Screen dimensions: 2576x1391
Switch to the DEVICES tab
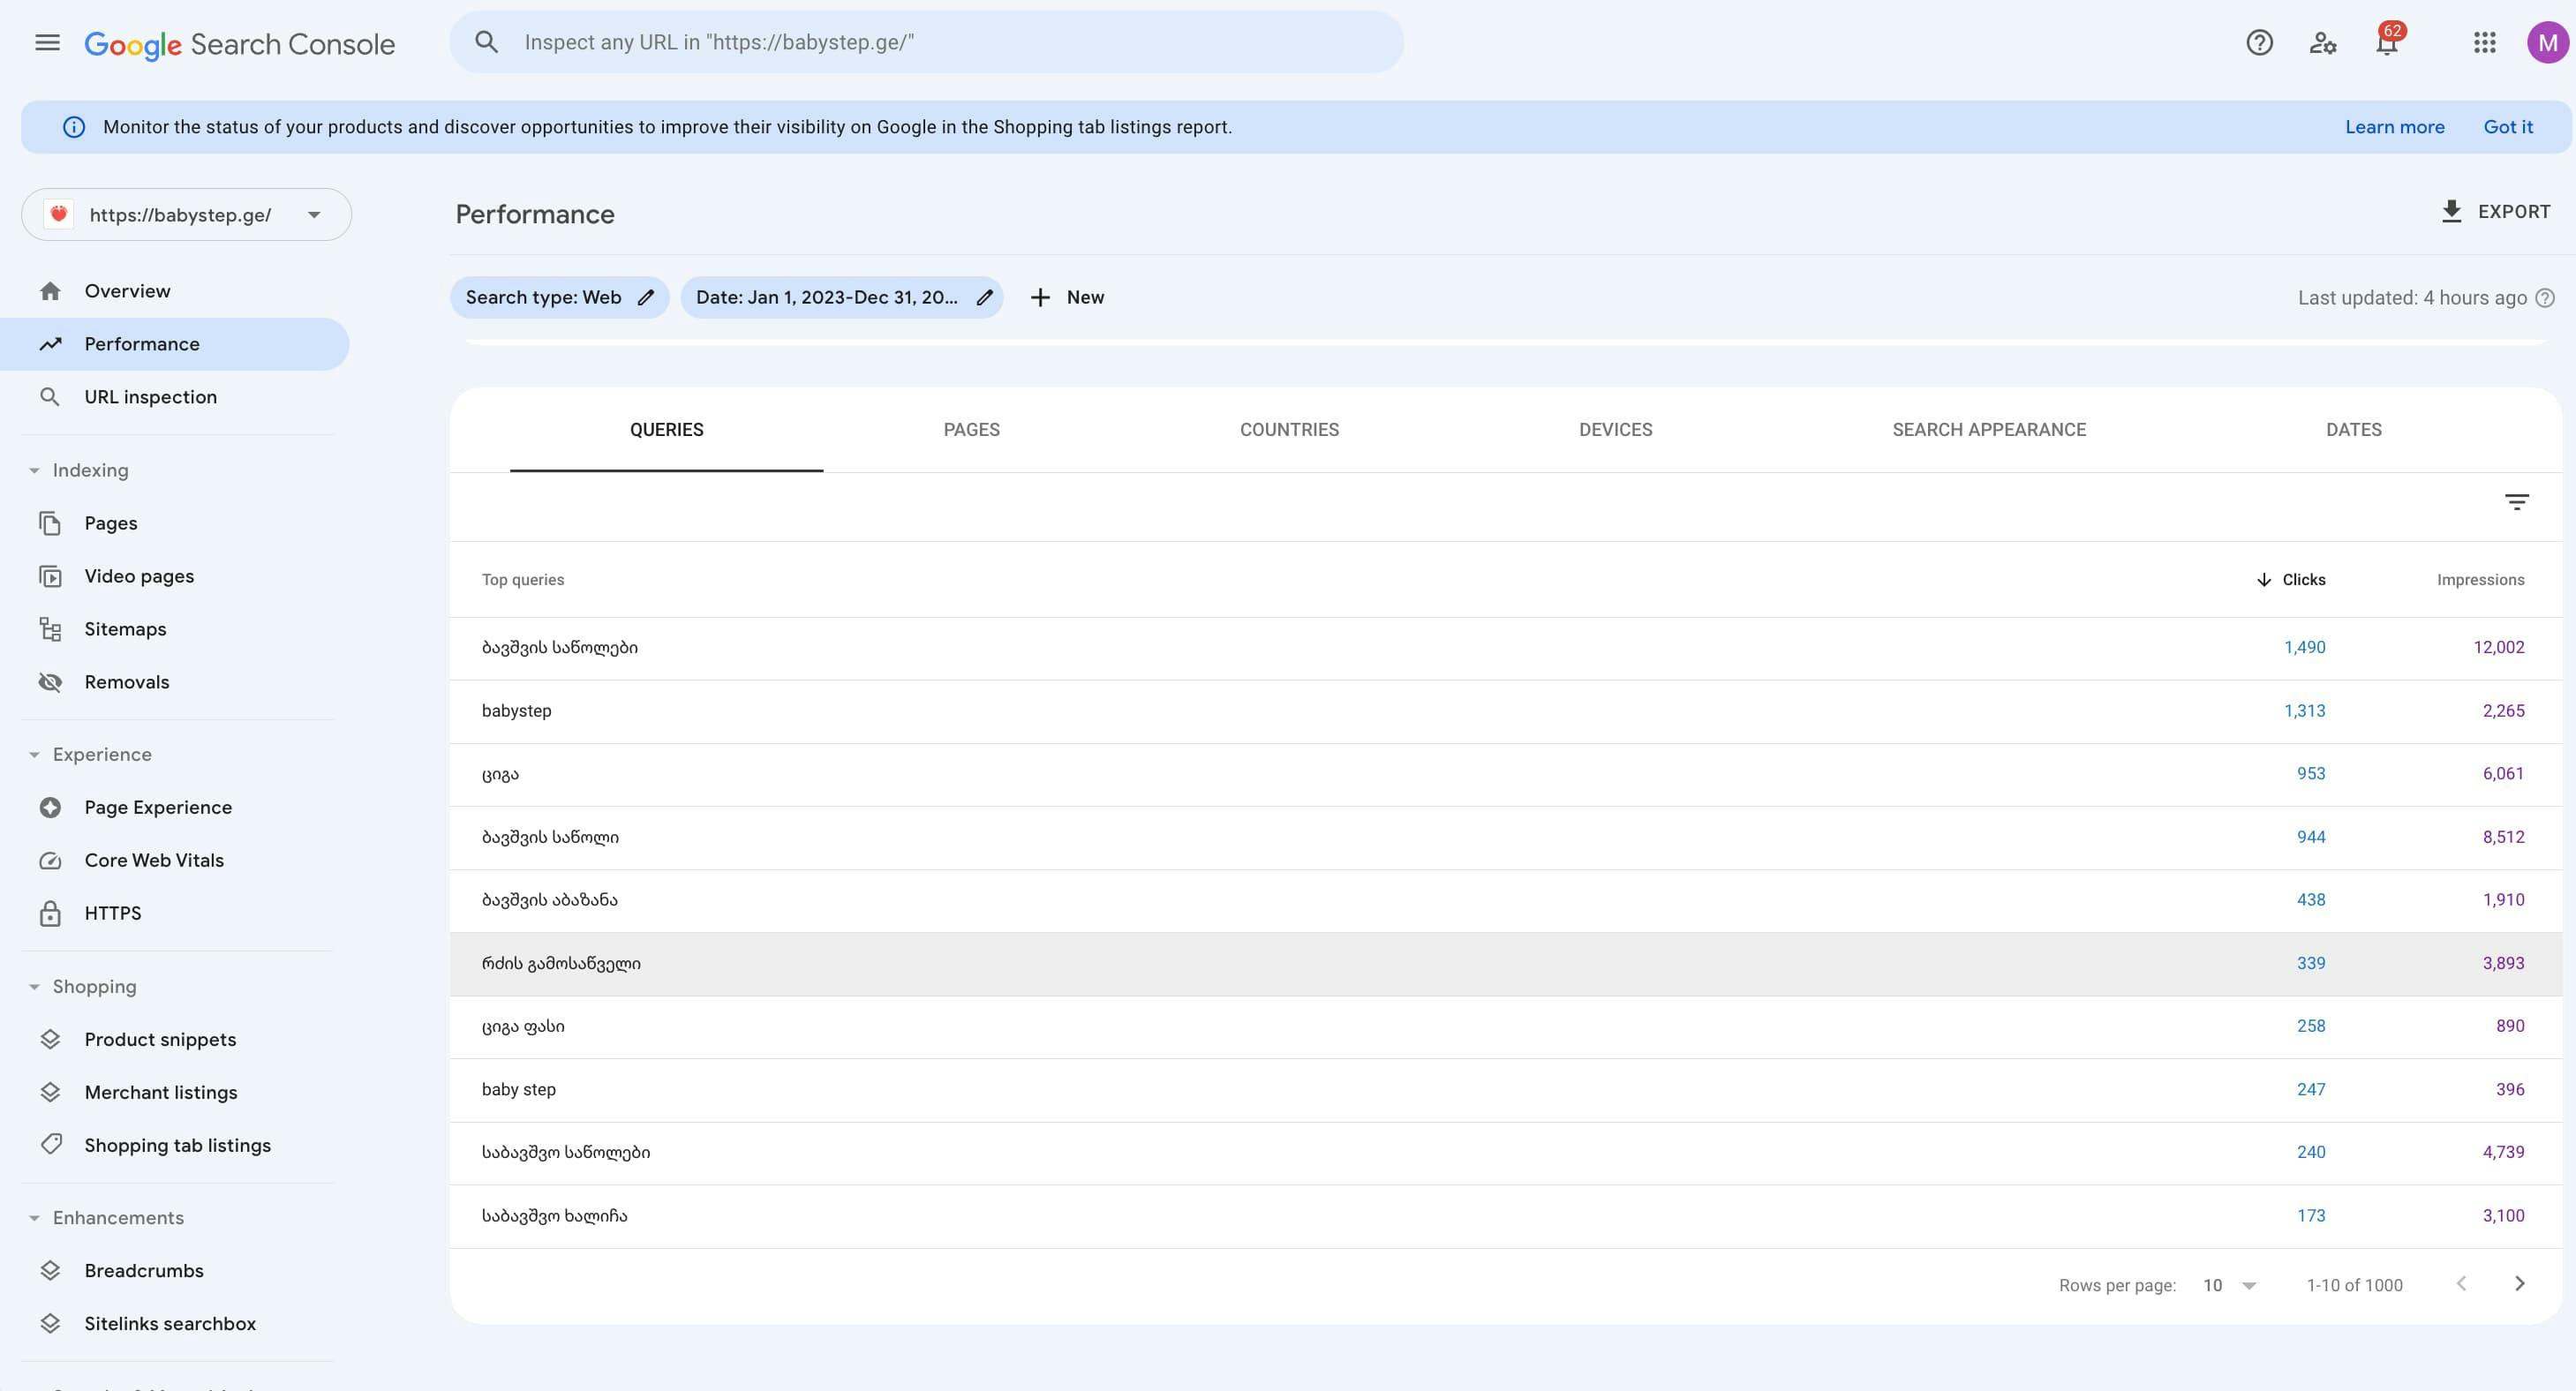(1614, 429)
